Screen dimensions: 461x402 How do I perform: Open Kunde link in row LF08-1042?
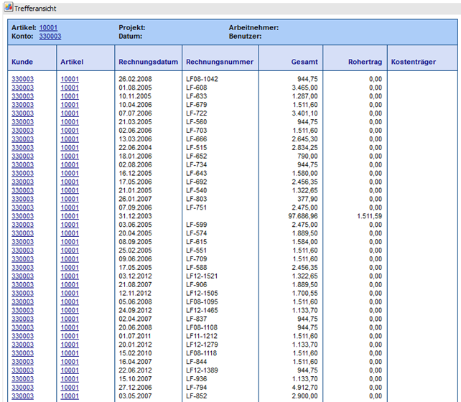[x=22, y=78]
